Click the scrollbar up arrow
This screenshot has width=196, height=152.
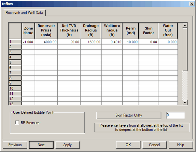tap(185, 25)
